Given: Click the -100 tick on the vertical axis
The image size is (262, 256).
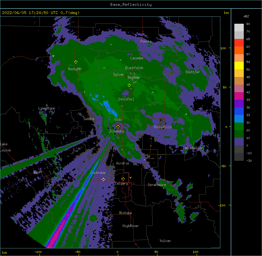Looking at the screenshot, I should coord(222,205).
